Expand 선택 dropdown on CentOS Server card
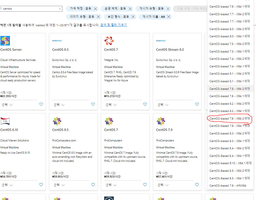258x200 pixels. 7,105
